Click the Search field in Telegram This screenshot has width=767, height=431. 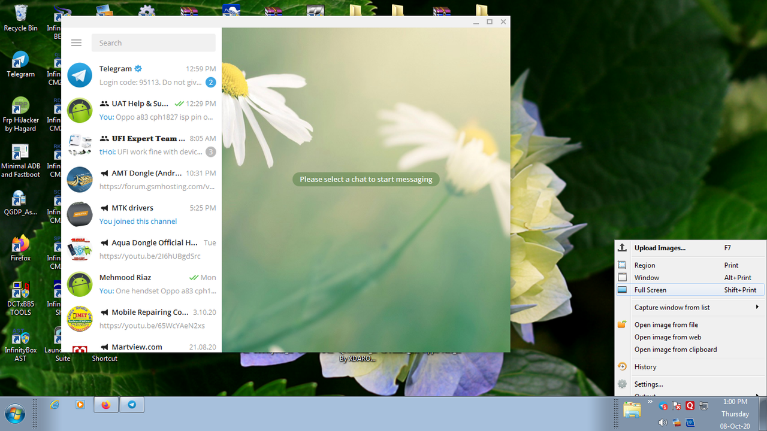(x=153, y=43)
